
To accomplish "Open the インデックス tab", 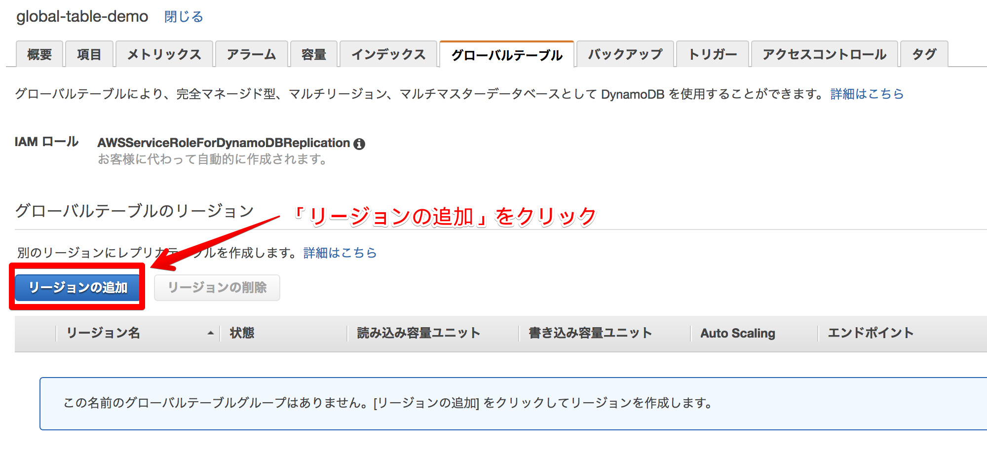I will tap(388, 54).
